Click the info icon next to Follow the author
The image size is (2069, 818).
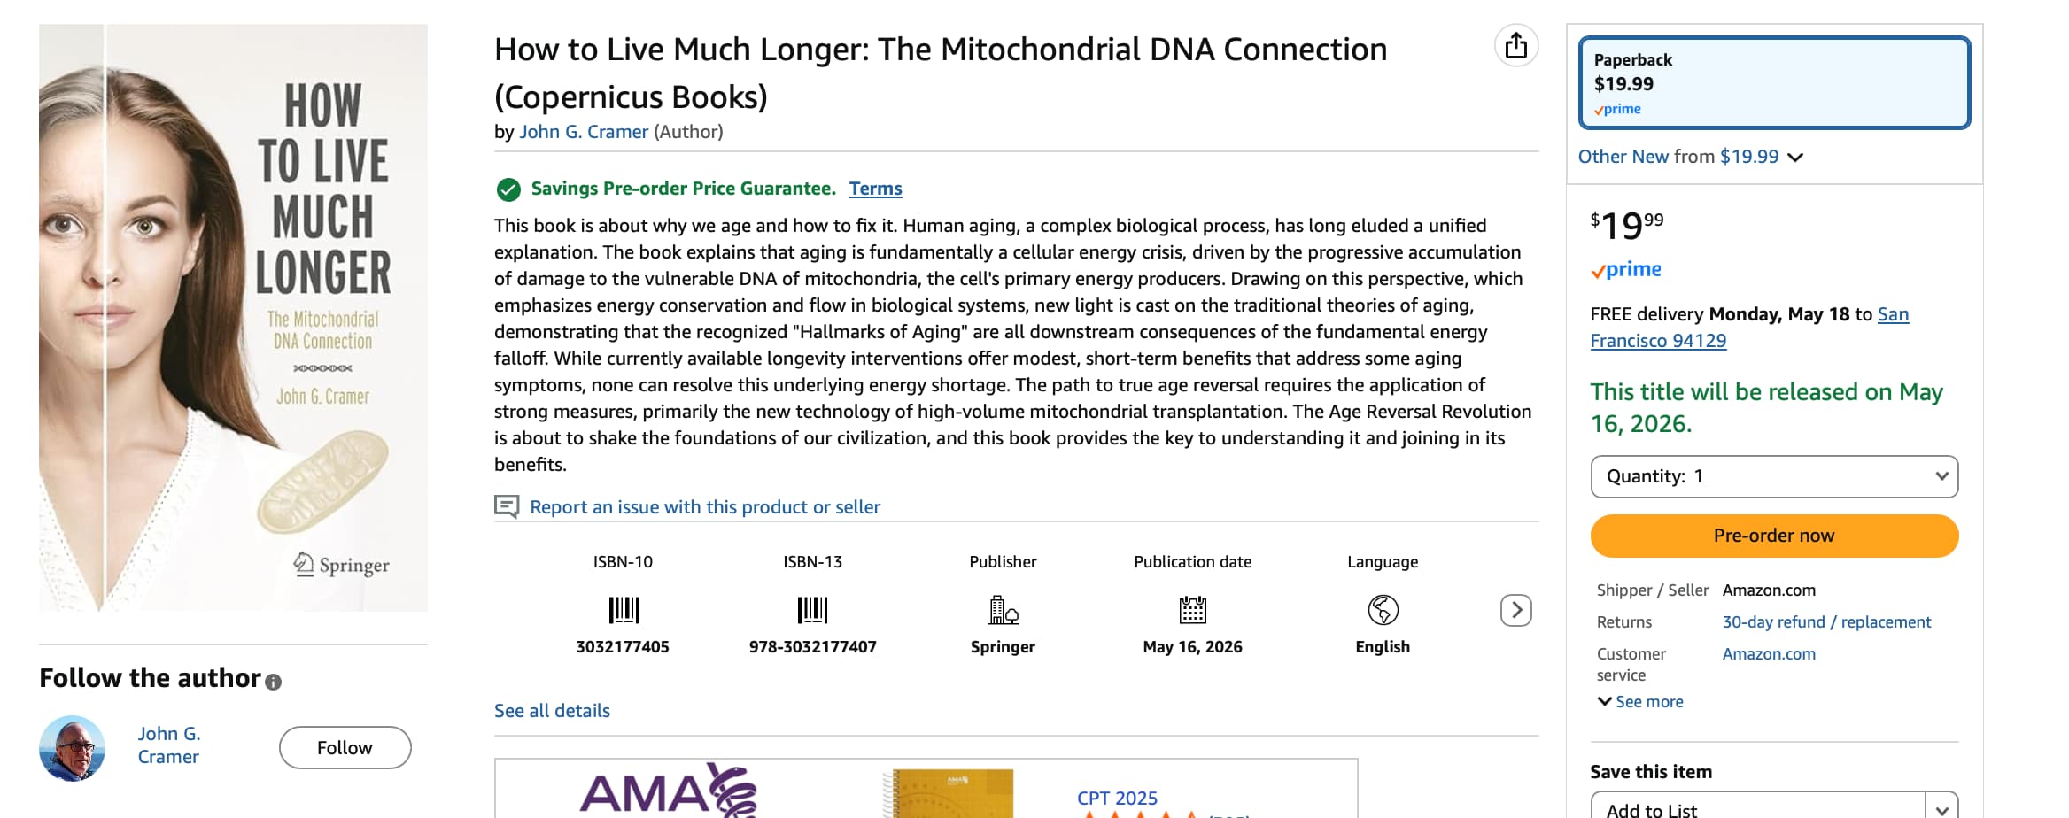tap(274, 682)
